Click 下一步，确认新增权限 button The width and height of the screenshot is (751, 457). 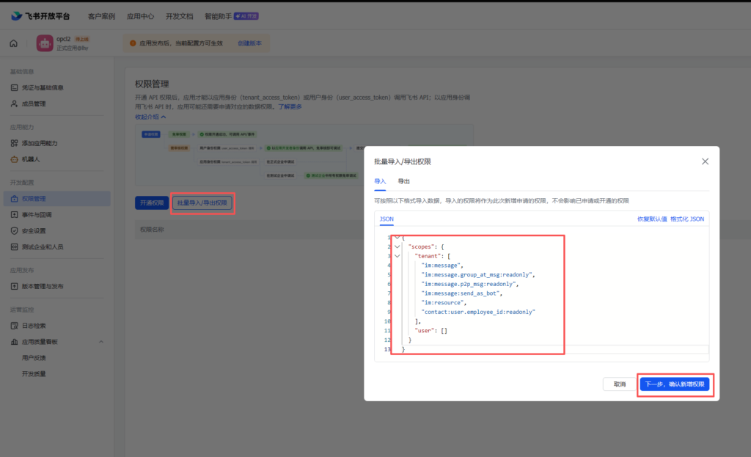(x=674, y=384)
